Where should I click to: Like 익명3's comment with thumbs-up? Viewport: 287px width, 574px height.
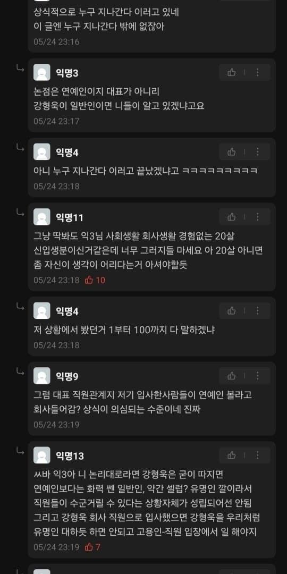[x=231, y=72]
